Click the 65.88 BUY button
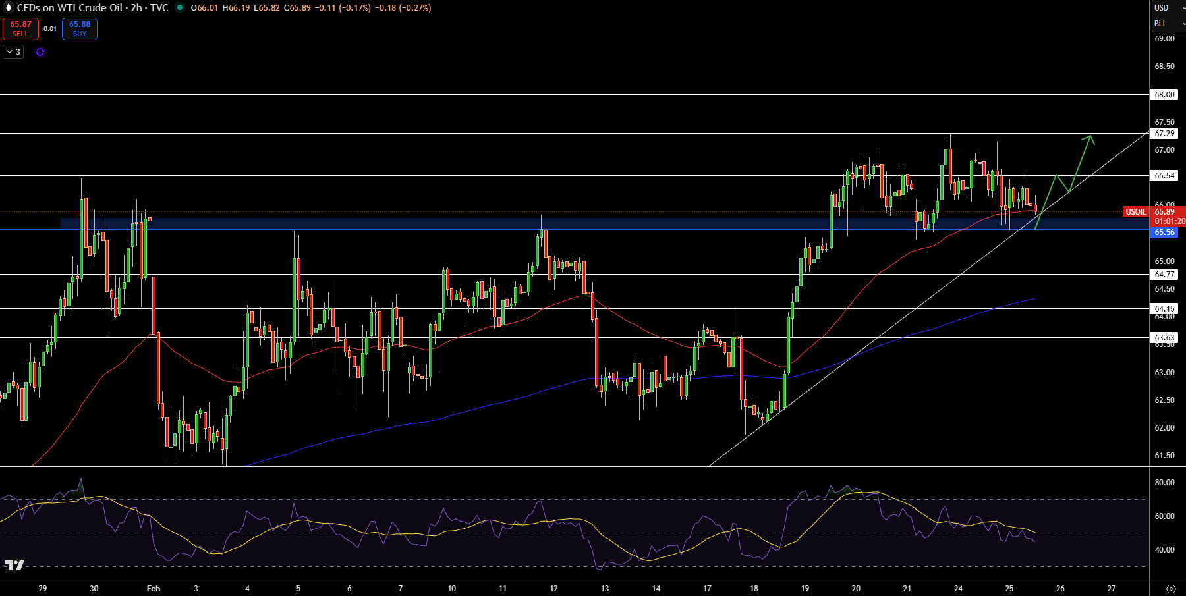The height and width of the screenshot is (596, 1186). pos(80,29)
